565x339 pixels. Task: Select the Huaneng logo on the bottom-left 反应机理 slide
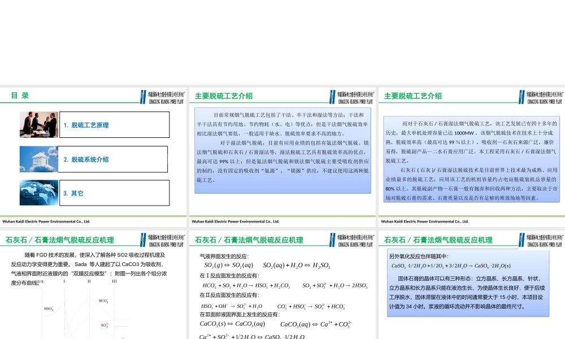tap(165, 238)
